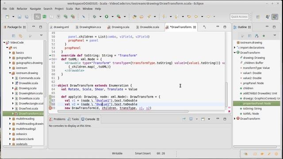Viewport: 283px width, 159px height.
Task: Click the Open Type toolbar icon
Action: click(134, 17)
